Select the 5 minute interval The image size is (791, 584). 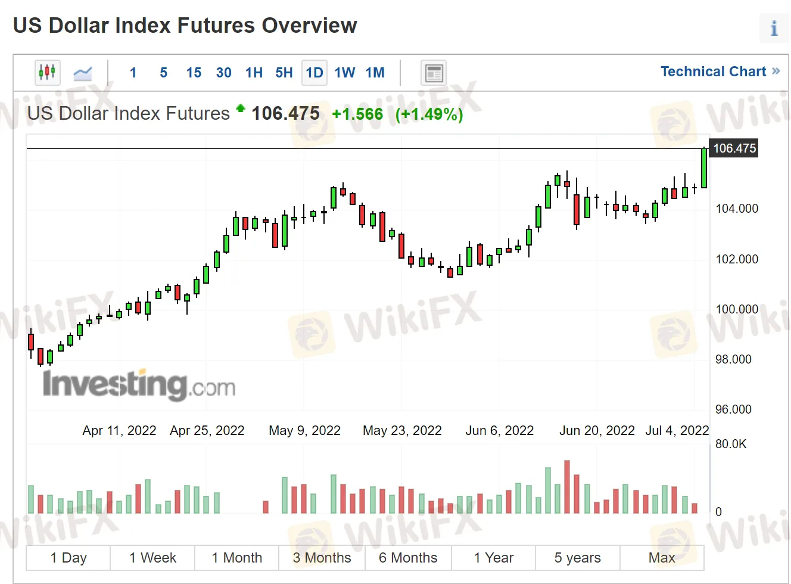click(x=164, y=73)
